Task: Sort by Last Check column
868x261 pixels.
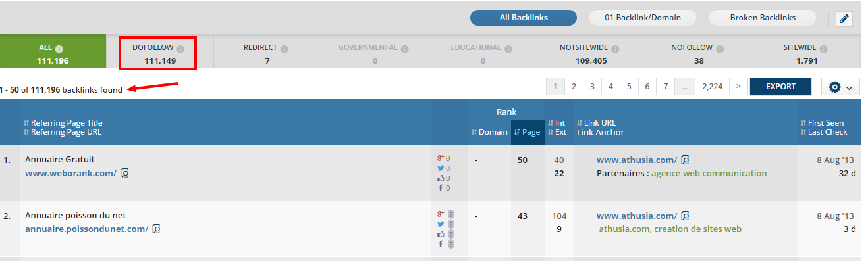Action: tap(823, 132)
